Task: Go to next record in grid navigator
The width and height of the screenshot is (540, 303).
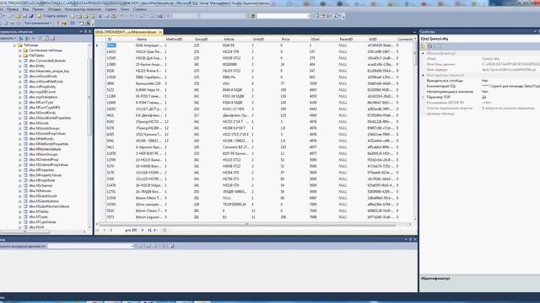Action: 143,230
